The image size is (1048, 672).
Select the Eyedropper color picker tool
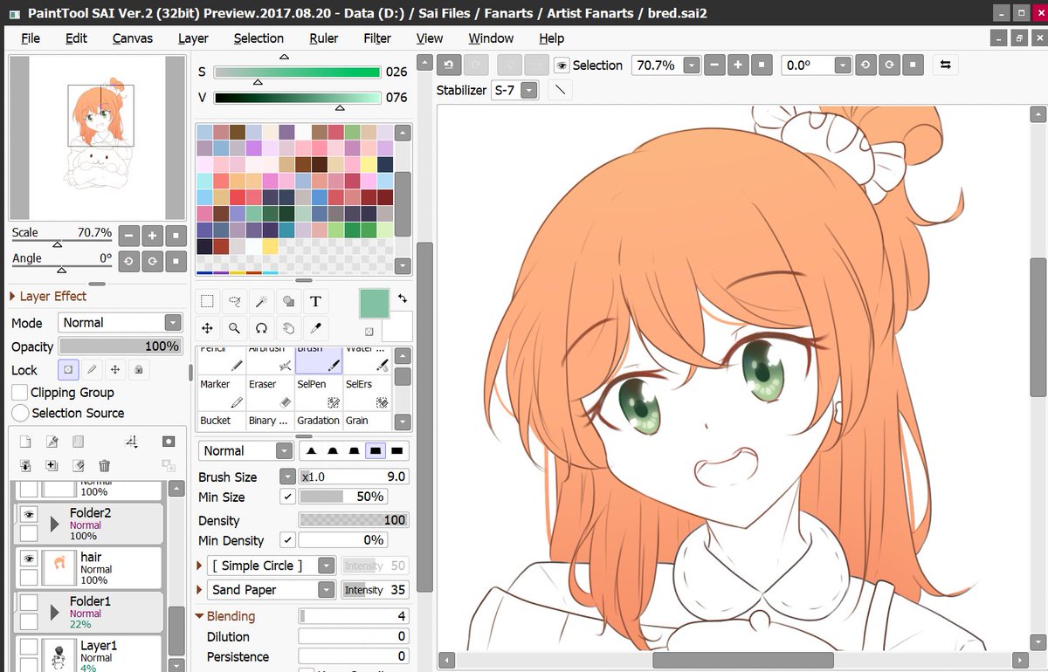click(x=315, y=329)
